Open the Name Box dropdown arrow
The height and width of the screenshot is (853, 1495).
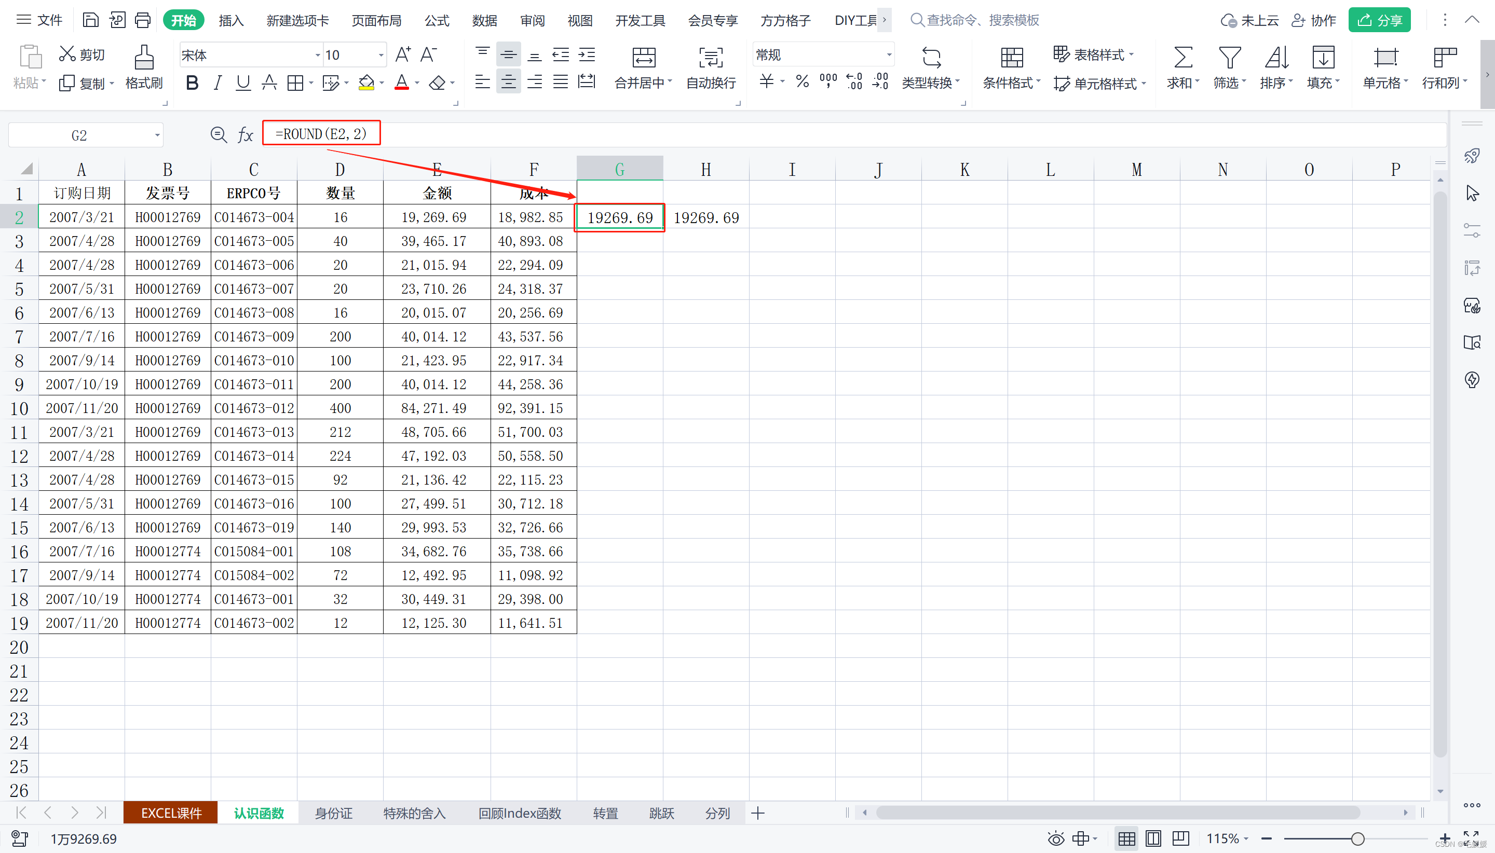tap(157, 135)
